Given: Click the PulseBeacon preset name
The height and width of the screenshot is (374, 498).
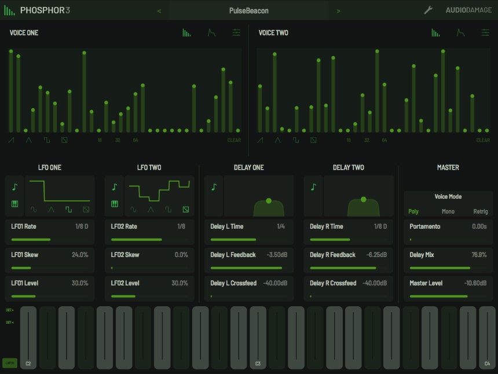Looking at the screenshot, I should click(x=248, y=10).
